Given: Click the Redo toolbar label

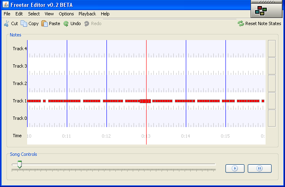Looking at the screenshot, I should (96, 23).
